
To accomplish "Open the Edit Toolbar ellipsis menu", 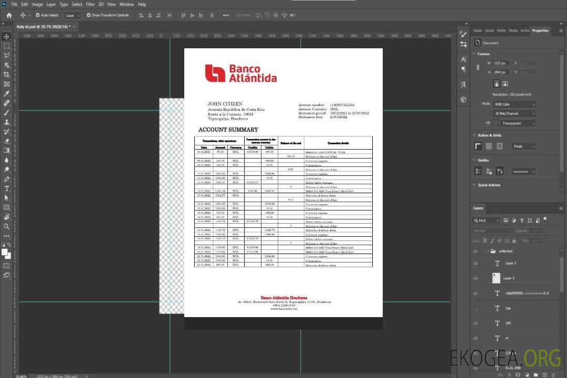I will pos(6,236).
